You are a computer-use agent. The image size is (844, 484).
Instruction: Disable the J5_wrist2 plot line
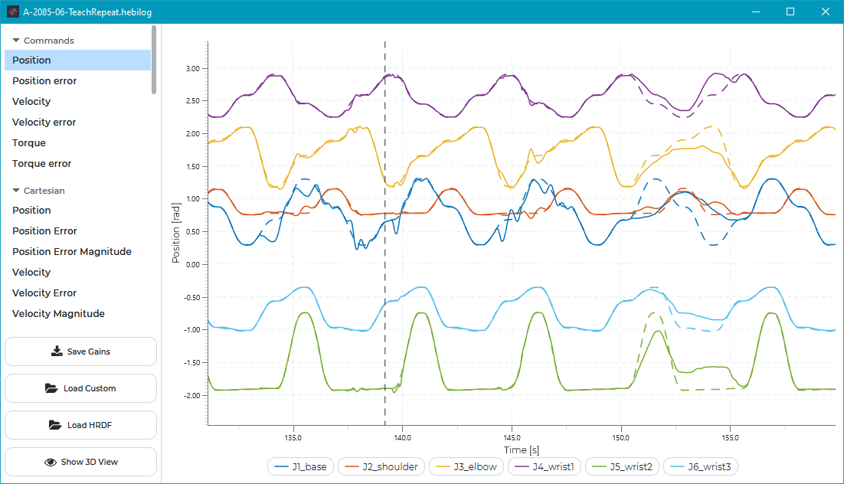click(x=623, y=466)
